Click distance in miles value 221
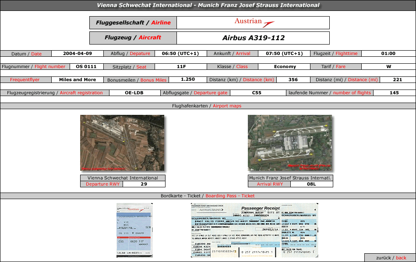This screenshot has height=262, width=416. point(398,79)
